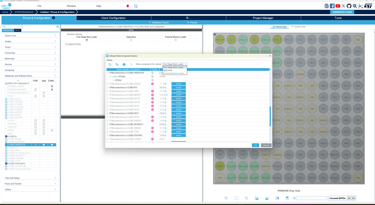This screenshot has height=205, width=375.
Task: Open the Help menu
Action: pyautogui.click(x=98, y=6)
